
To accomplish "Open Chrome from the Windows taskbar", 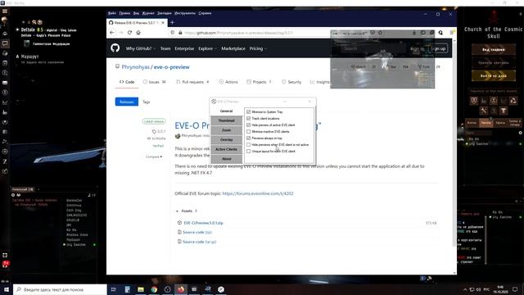I will point(154,289).
